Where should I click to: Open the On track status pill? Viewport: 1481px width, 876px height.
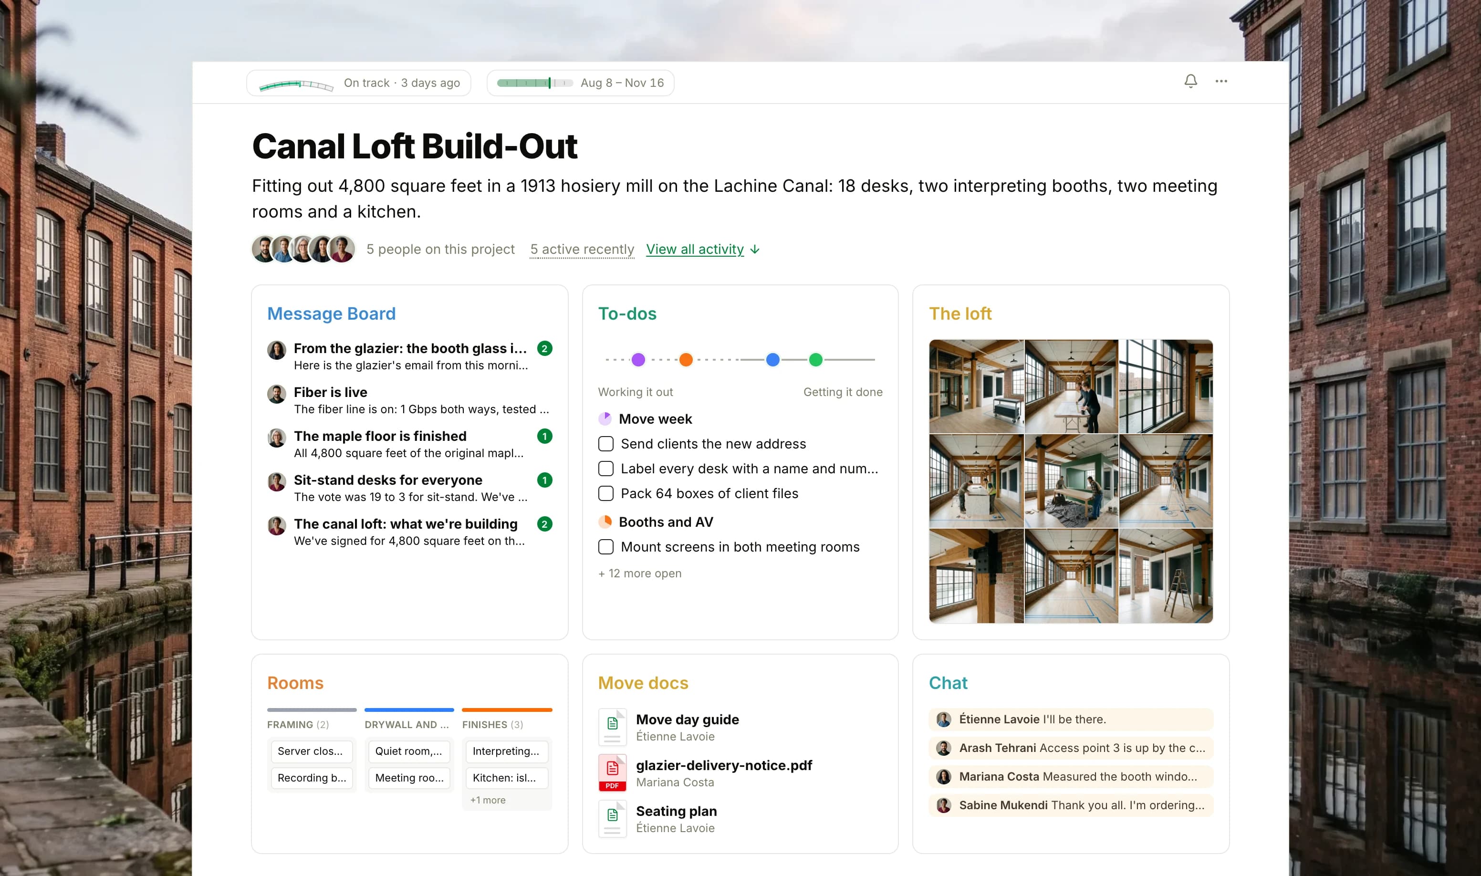tap(358, 83)
